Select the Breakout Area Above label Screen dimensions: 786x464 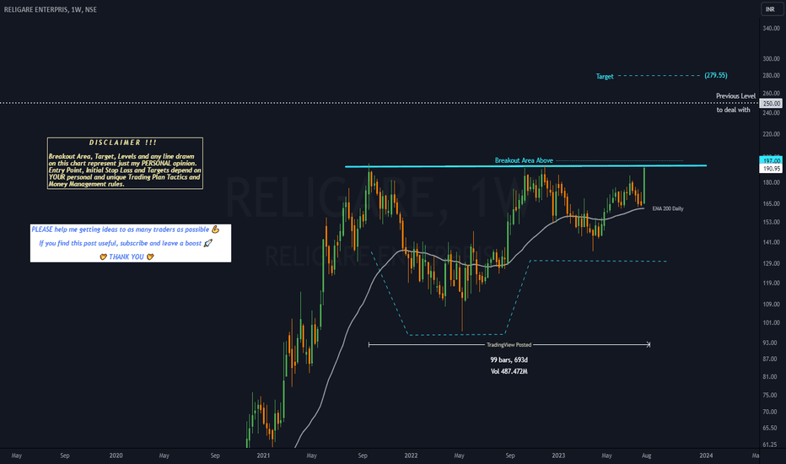click(524, 160)
